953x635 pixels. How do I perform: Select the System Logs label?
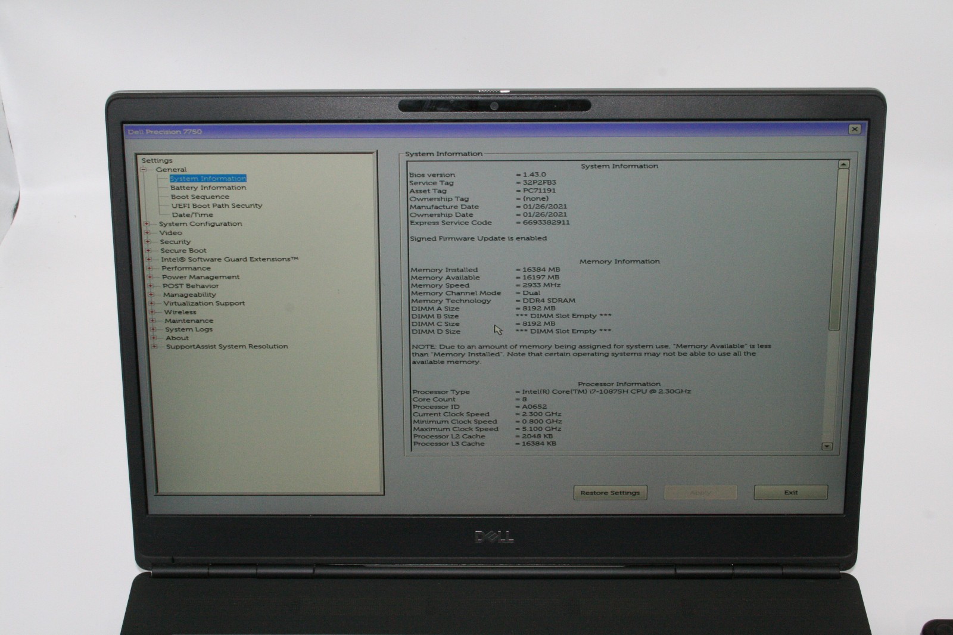[x=189, y=329]
